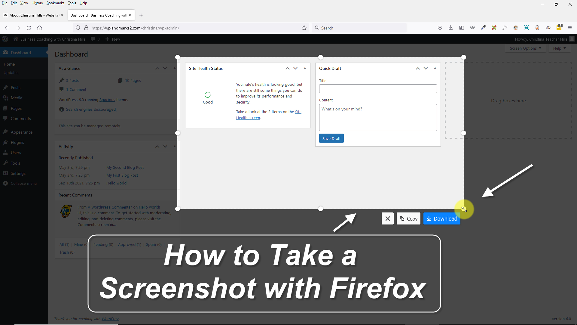Filter comments by Pending (0)
577x325 pixels.
103,244
